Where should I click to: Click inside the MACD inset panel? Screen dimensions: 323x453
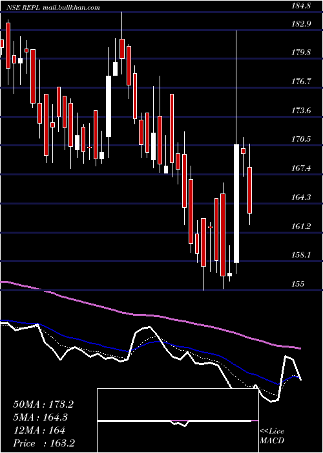click(x=178, y=421)
